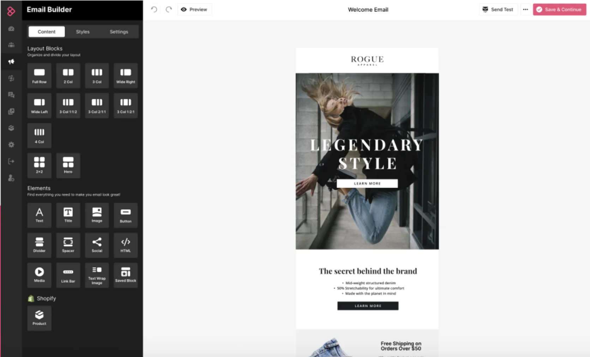
Task: Select the Text element
Action: coord(39,215)
